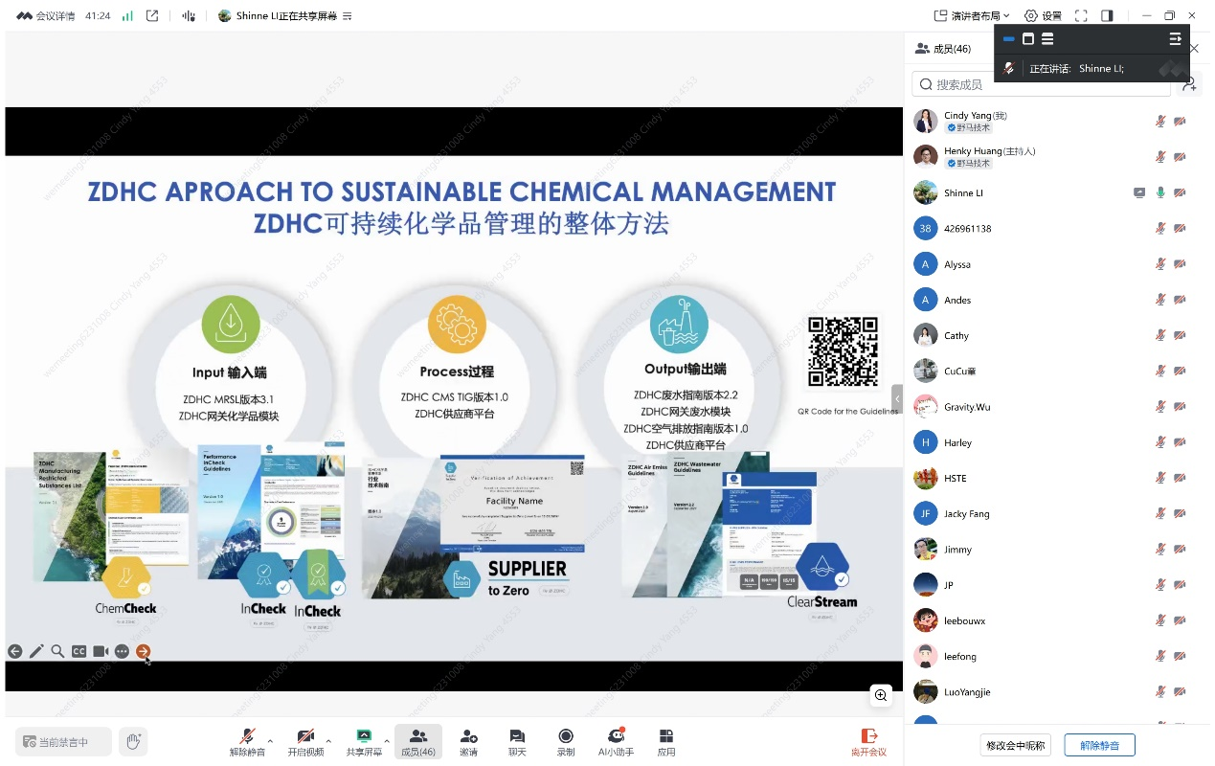Expand share options arrow next to 共享屏幕

point(387,740)
